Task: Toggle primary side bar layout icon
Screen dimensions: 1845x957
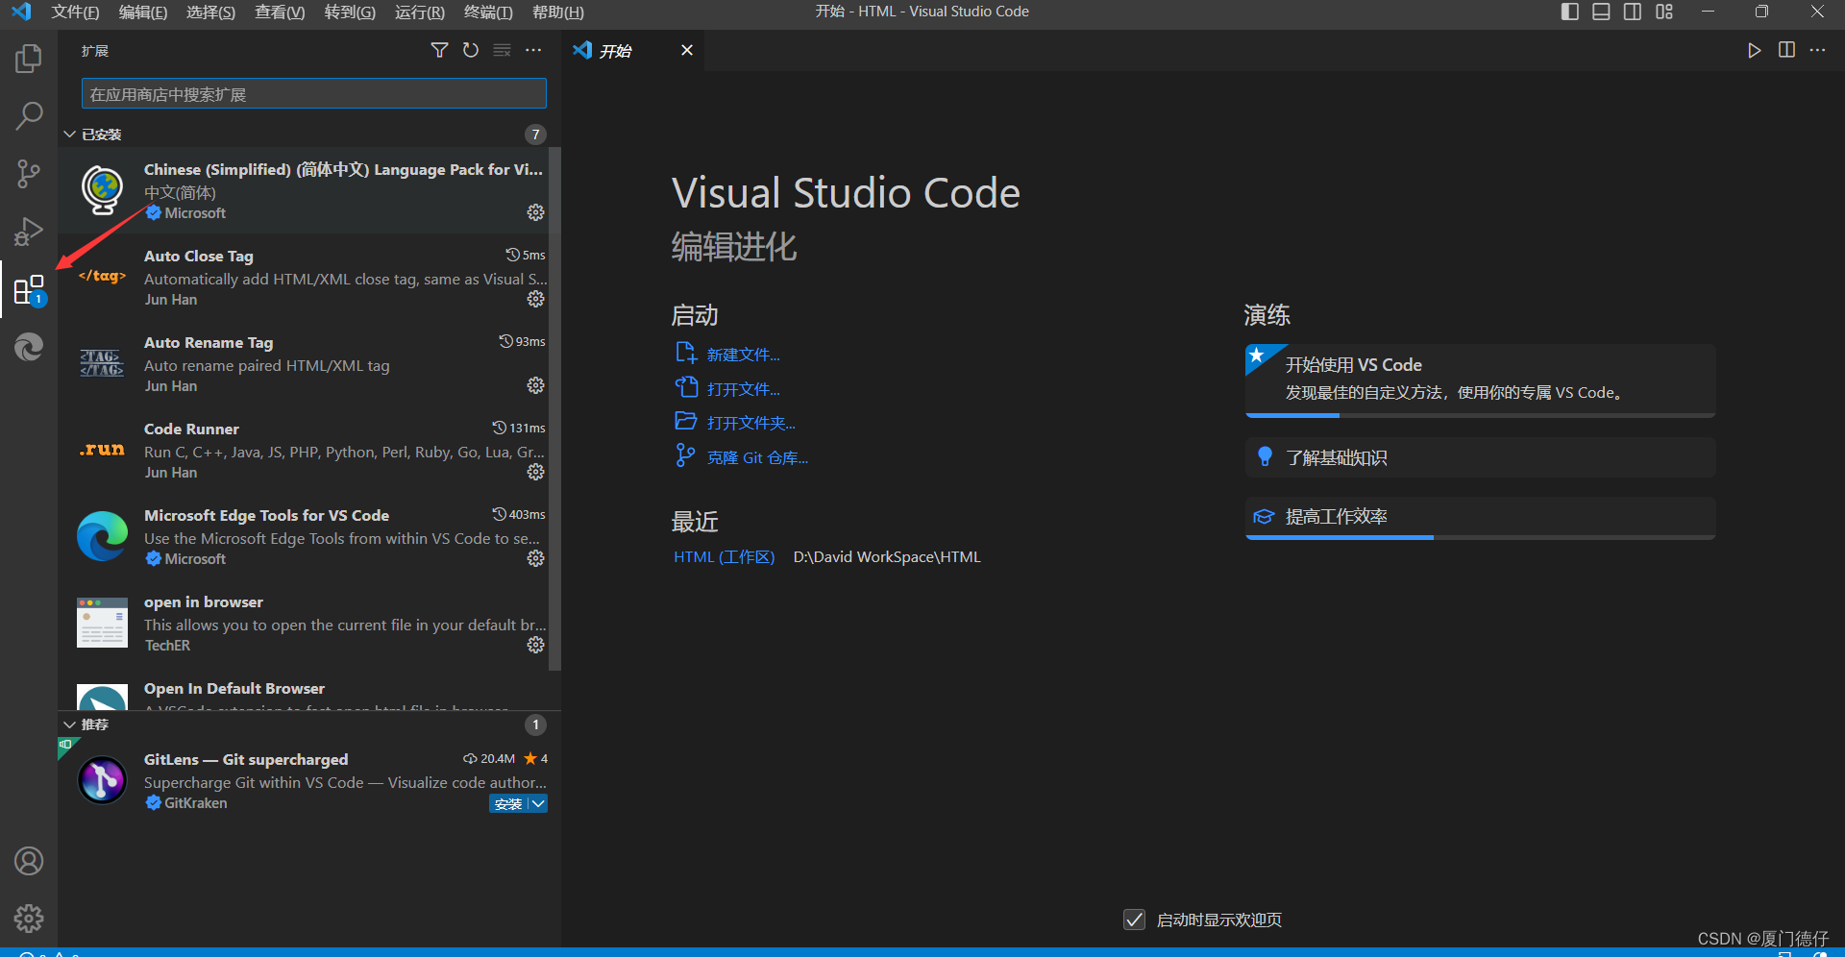Action: click(x=1570, y=12)
